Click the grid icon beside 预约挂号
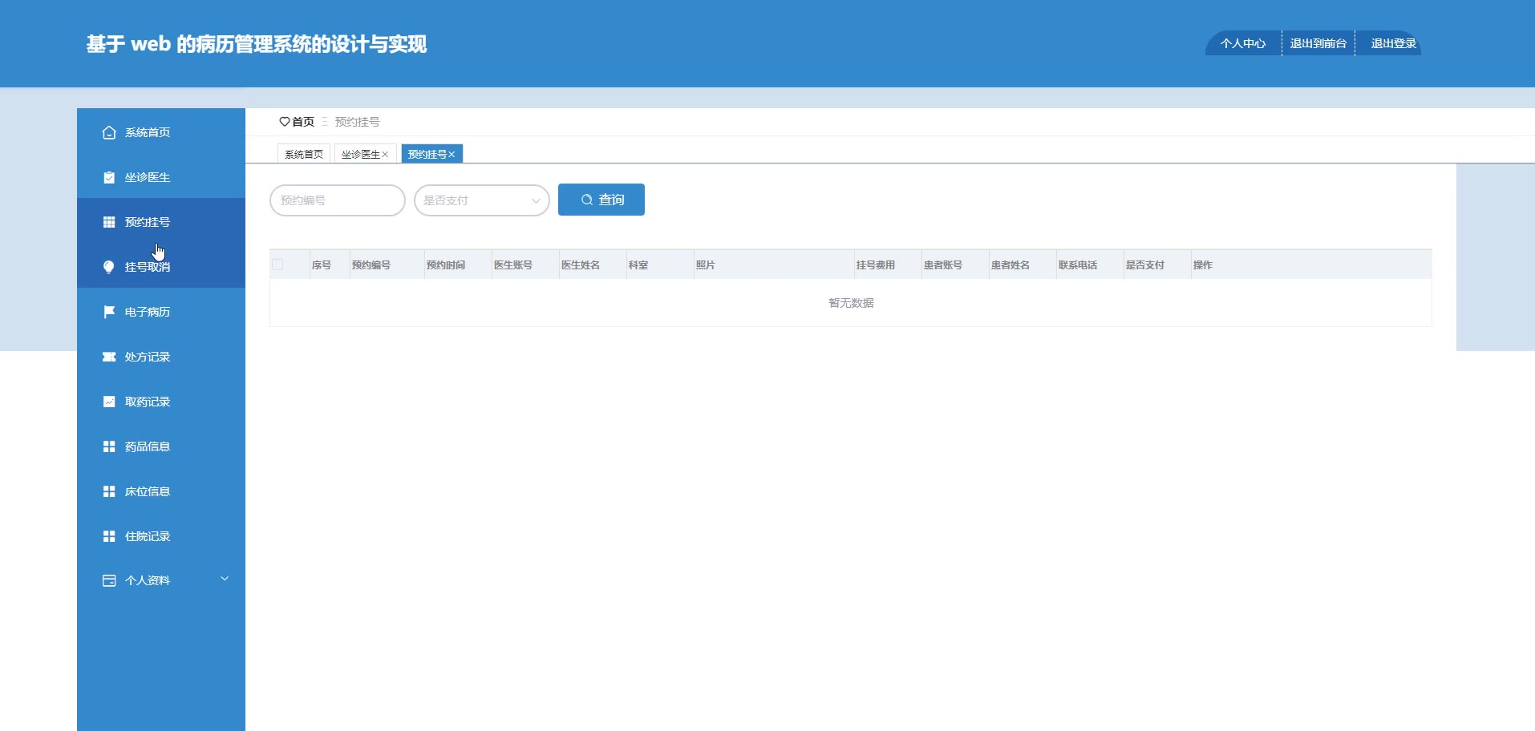 click(109, 222)
